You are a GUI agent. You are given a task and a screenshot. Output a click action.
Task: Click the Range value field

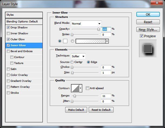click(106, 96)
